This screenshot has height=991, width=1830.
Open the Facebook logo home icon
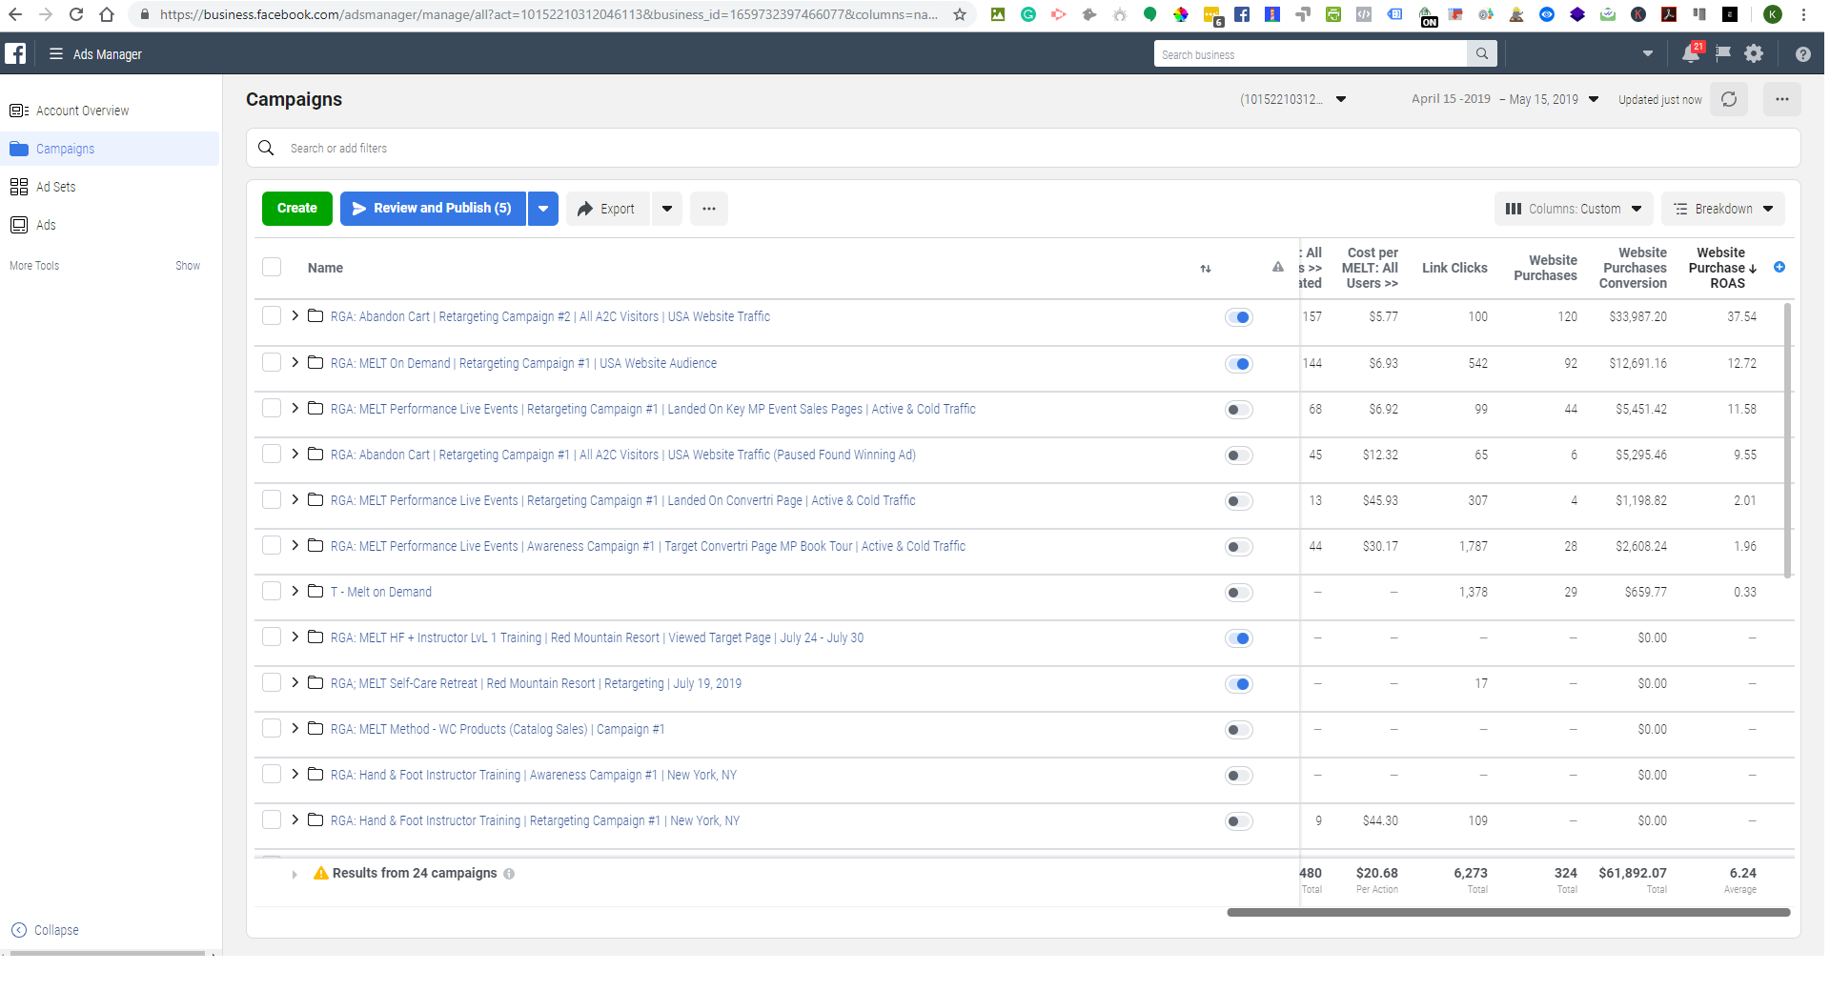pyautogui.click(x=15, y=53)
